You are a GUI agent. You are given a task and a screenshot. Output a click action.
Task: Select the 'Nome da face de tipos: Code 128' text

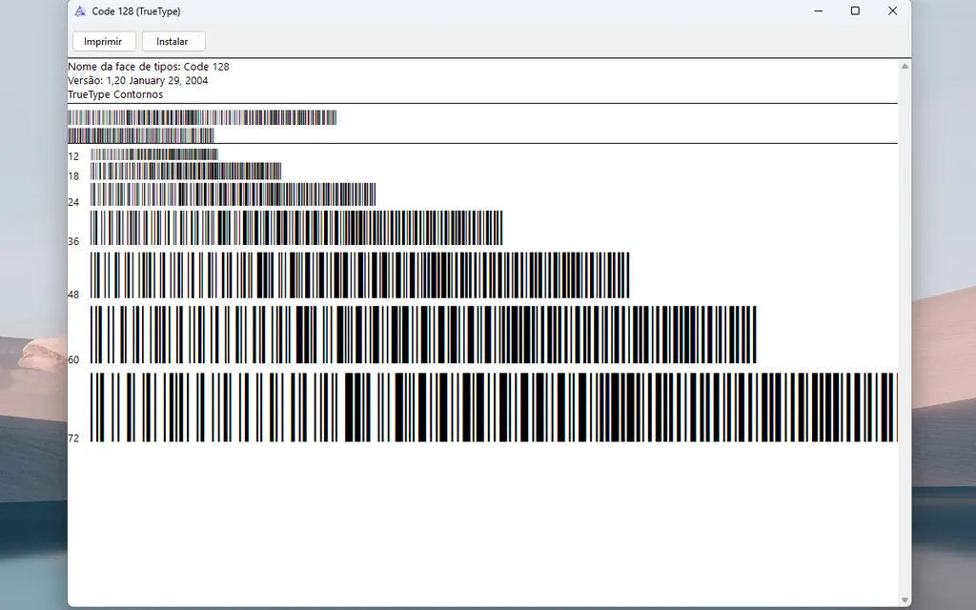pyautogui.click(x=148, y=67)
